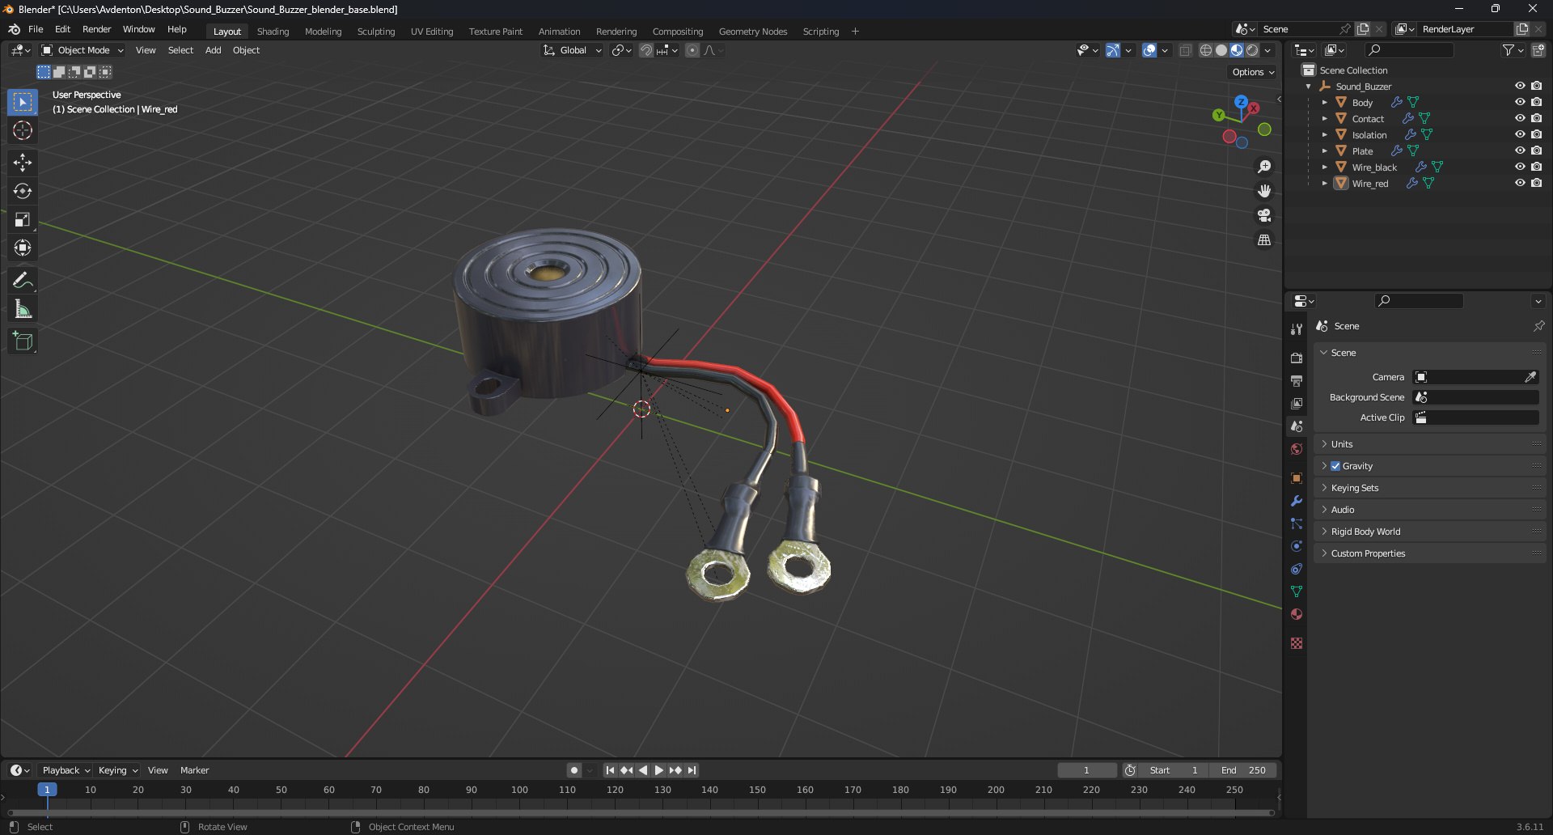Hide the Body object in viewport
The image size is (1553, 835).
click(1520, 102)
